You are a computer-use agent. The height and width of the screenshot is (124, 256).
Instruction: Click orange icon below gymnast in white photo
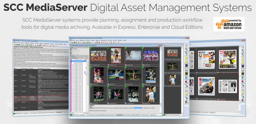point(143,103)
